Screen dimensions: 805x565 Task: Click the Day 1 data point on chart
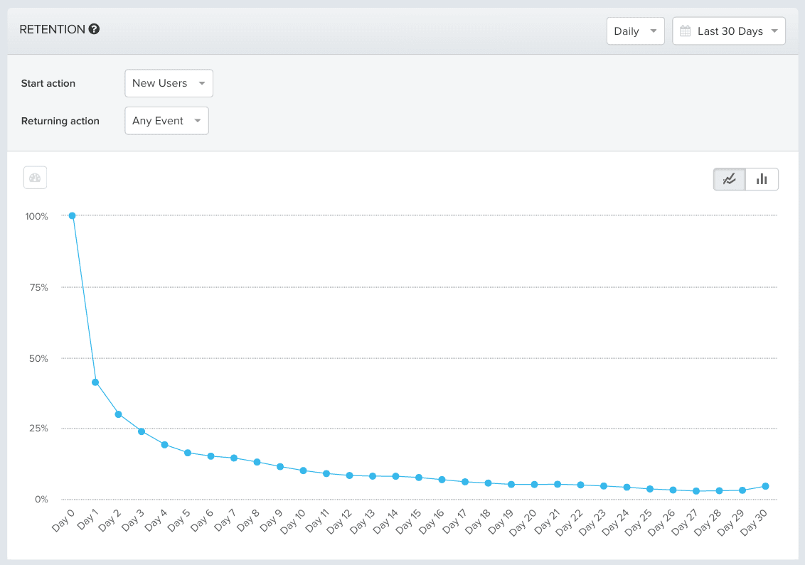(x=95, y=382)
